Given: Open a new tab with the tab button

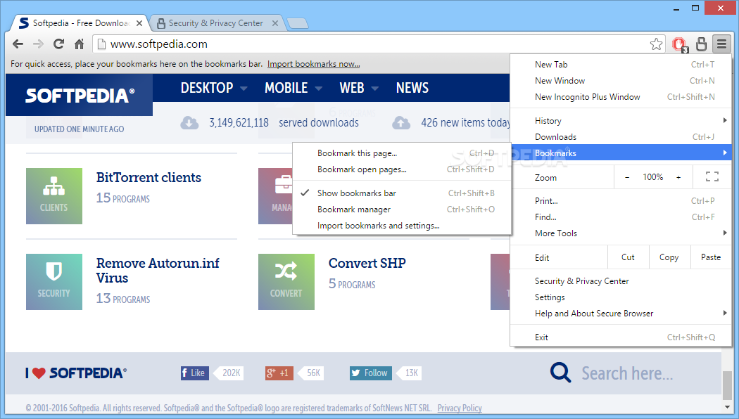Looking at the screenshot, I should point(298,23).
